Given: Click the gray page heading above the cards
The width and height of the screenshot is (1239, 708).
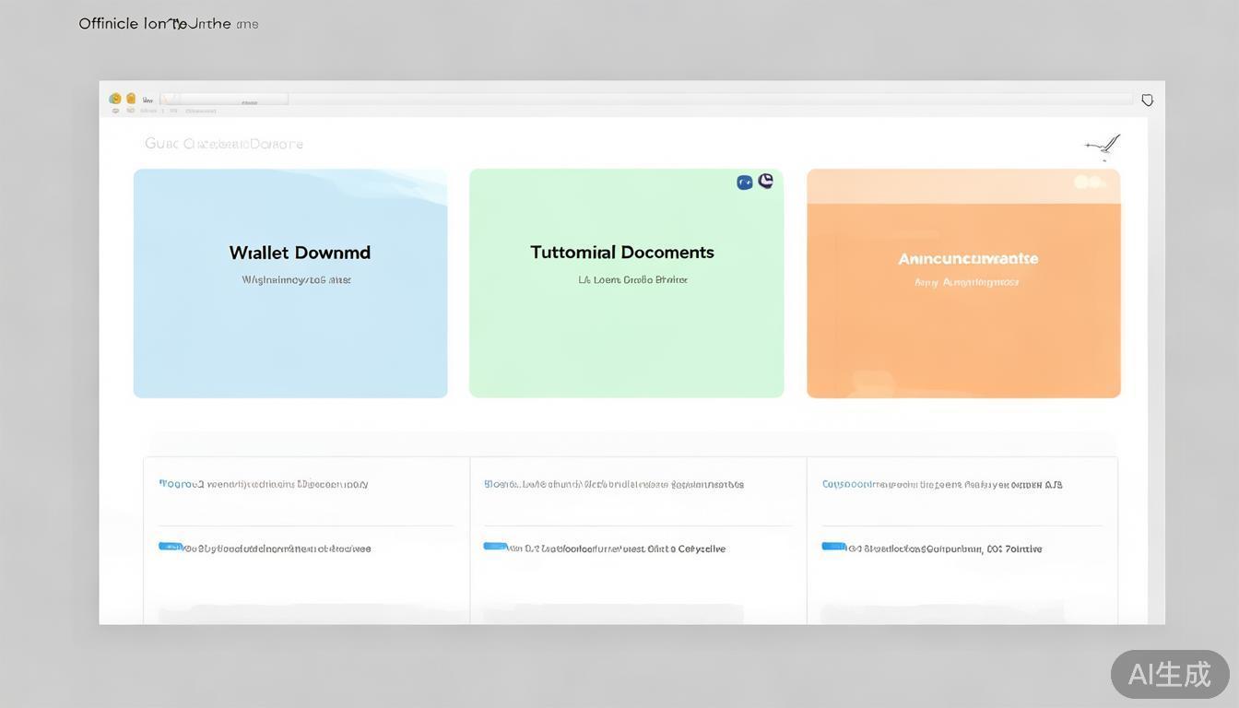Looking at the screenshot, I should tap(224, 144).
